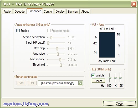Enable the Audio enhancer checkbox
The image size is (138, 108).
(x=18, y=31)
